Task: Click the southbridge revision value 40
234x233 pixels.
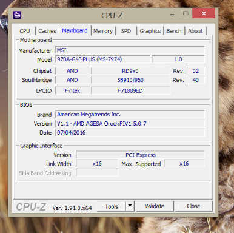Action: 196,80
